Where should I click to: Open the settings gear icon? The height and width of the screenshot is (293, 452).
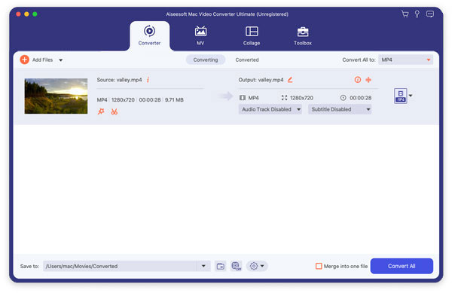(x=254, y=266)
